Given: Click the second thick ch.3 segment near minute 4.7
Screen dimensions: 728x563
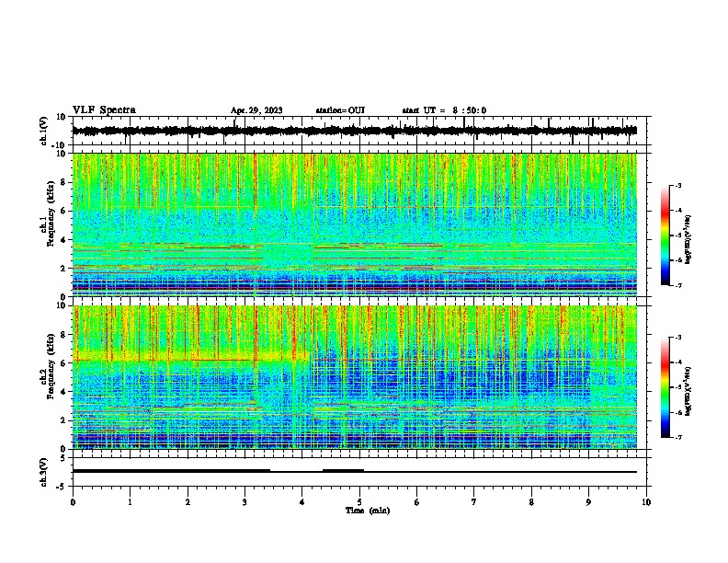Looking at the screenshot, I should coord(343,471).
